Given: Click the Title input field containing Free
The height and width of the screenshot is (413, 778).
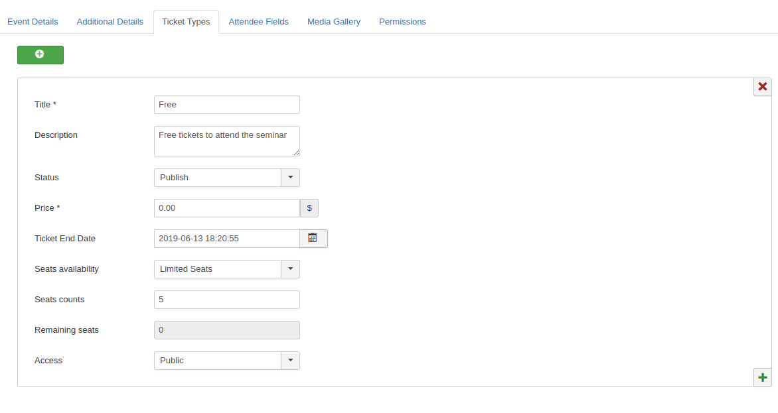Looking at the screenshot, I should [227, 105].
